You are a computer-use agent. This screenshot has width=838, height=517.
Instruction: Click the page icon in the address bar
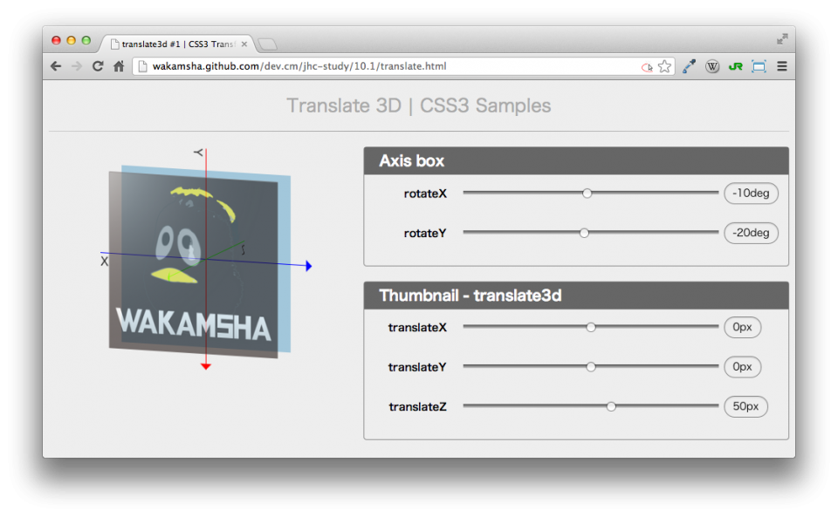[141, 65]
